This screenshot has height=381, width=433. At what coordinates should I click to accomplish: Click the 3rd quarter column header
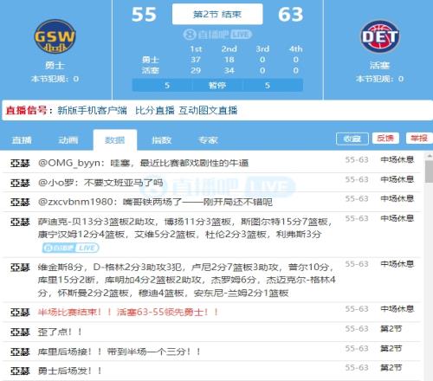pos(262,49)
